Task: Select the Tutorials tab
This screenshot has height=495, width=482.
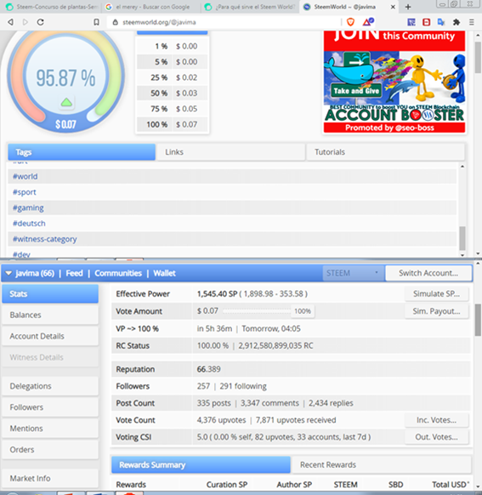Action: tap(385, 152)
